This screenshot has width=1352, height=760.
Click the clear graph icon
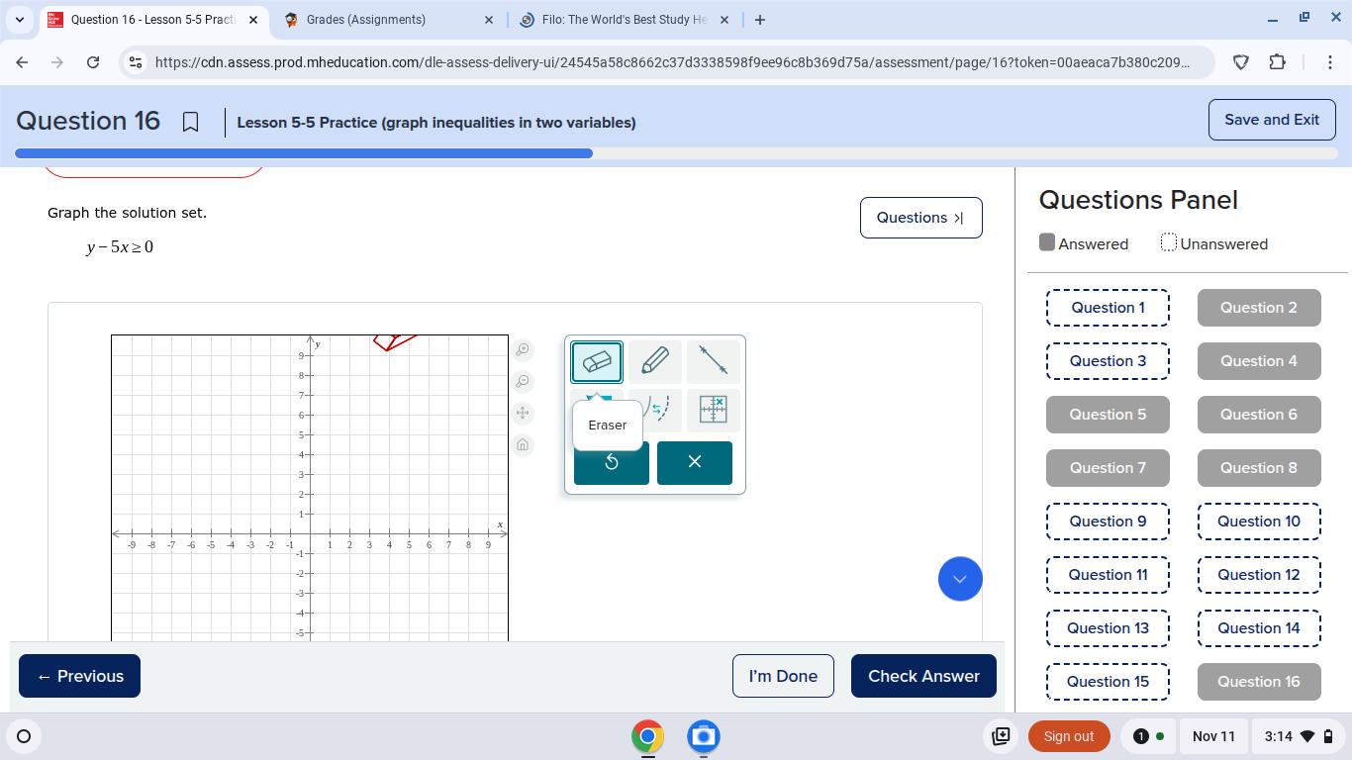(x=714, y=410)
